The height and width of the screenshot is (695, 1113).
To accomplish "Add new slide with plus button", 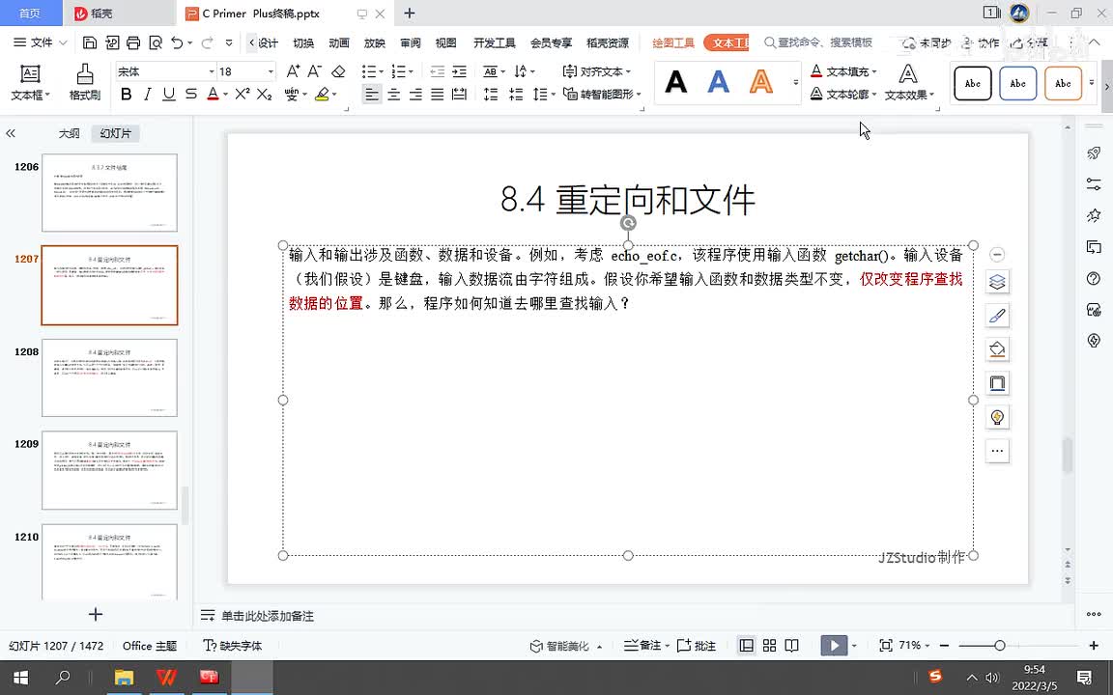I will pos(95,614).
